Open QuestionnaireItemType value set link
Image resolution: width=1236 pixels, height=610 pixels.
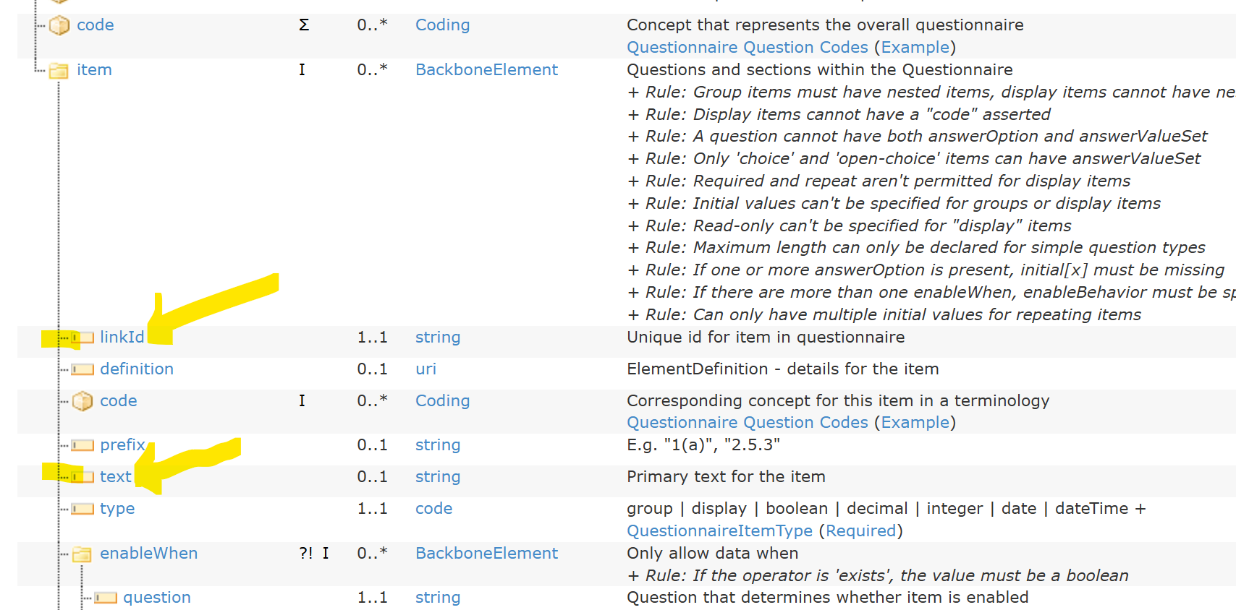(719, 530)
